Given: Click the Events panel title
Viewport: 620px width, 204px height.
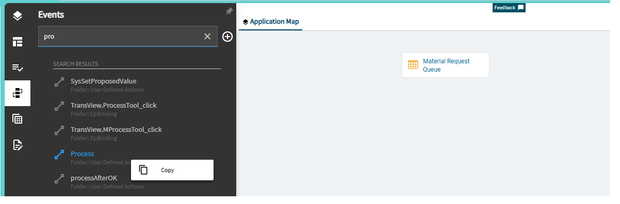Looking at the screenshot, I should pos(51,15).
